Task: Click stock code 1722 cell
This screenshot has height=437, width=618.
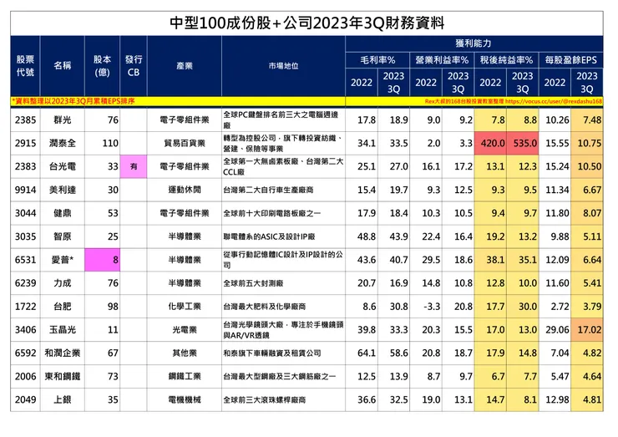Action: click(x=25, y=306)
